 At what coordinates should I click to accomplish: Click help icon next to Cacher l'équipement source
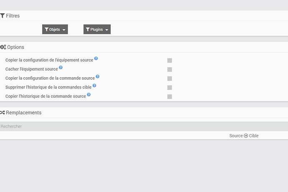pos(61,67)
